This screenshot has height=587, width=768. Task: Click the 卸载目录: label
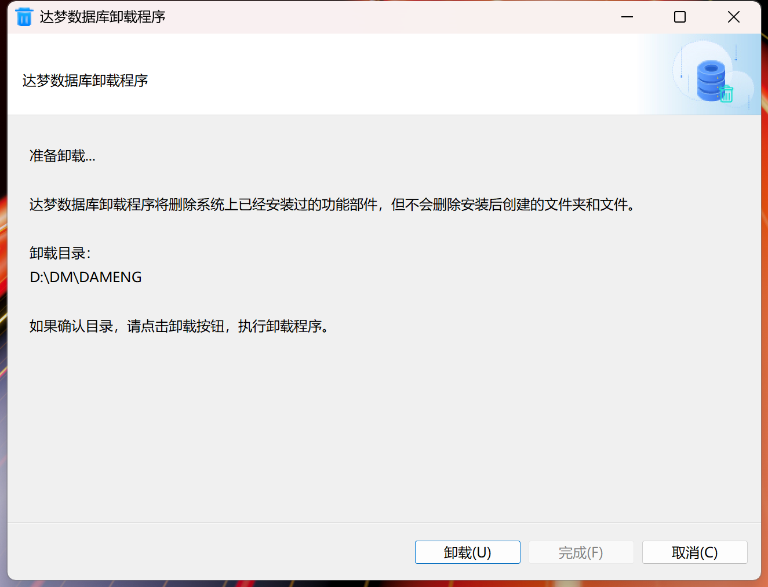[60, 253]
